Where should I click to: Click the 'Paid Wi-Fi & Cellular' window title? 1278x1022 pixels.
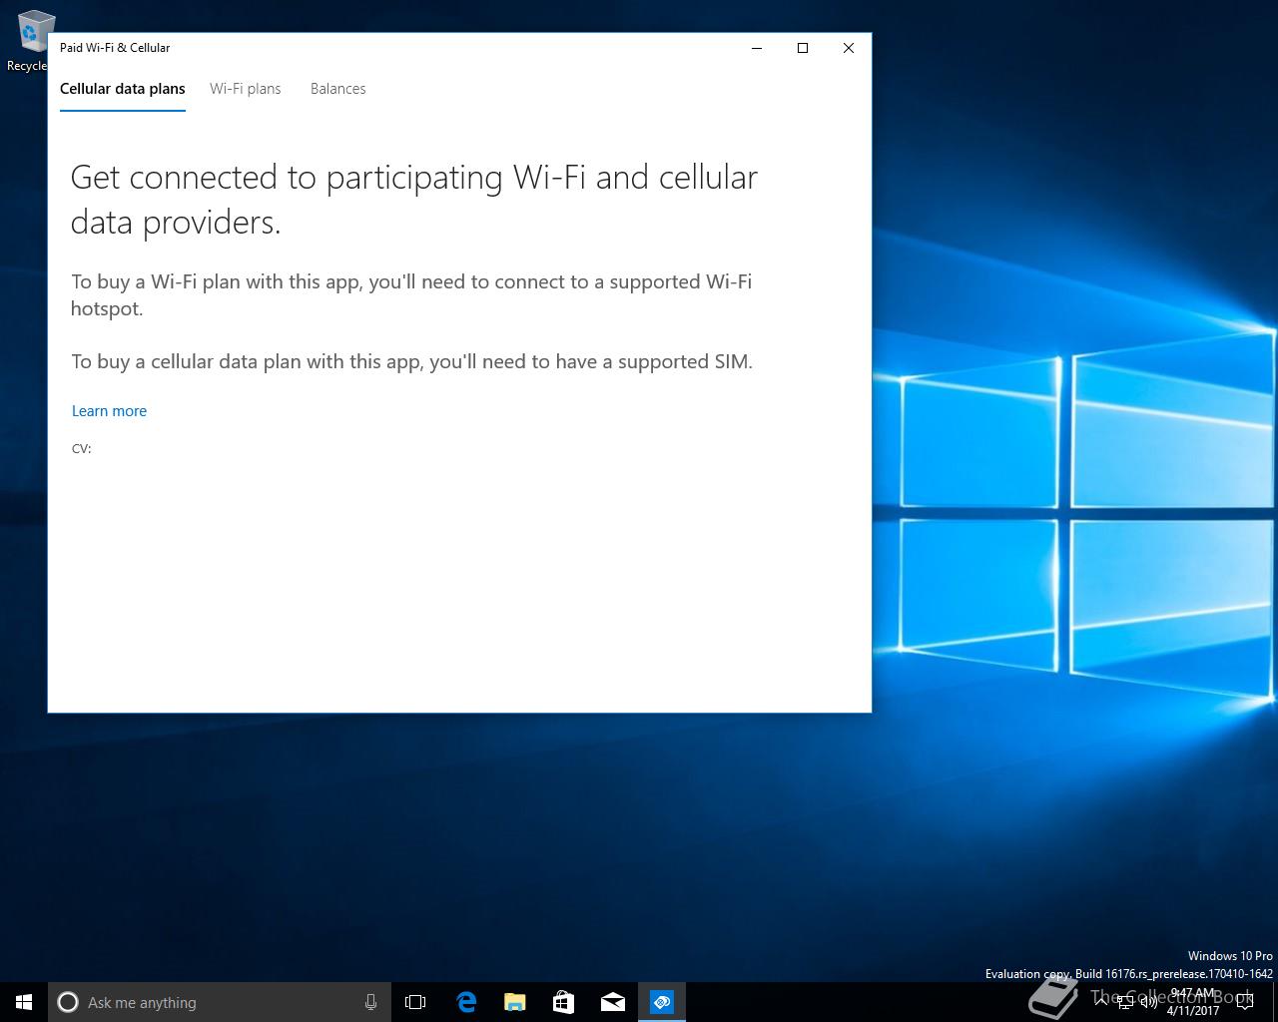(x=115, y=48)
